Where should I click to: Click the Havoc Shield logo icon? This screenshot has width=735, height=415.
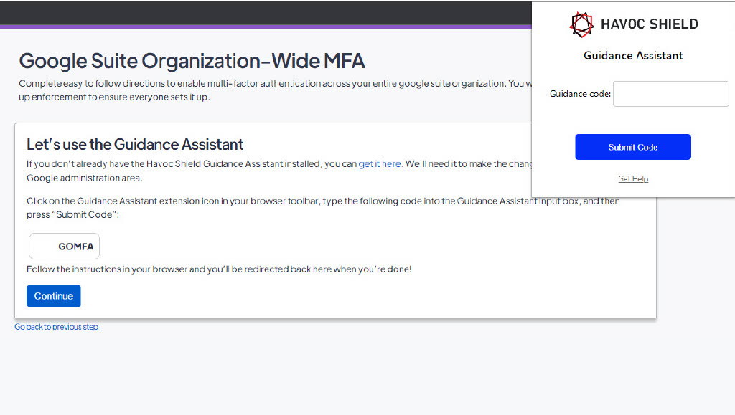(x=581, y=24)
